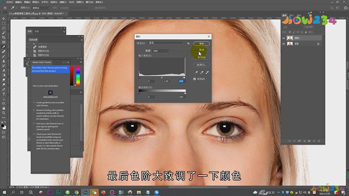Select the Zoom tool
The image size is (349, 196).
coord(3,113)
